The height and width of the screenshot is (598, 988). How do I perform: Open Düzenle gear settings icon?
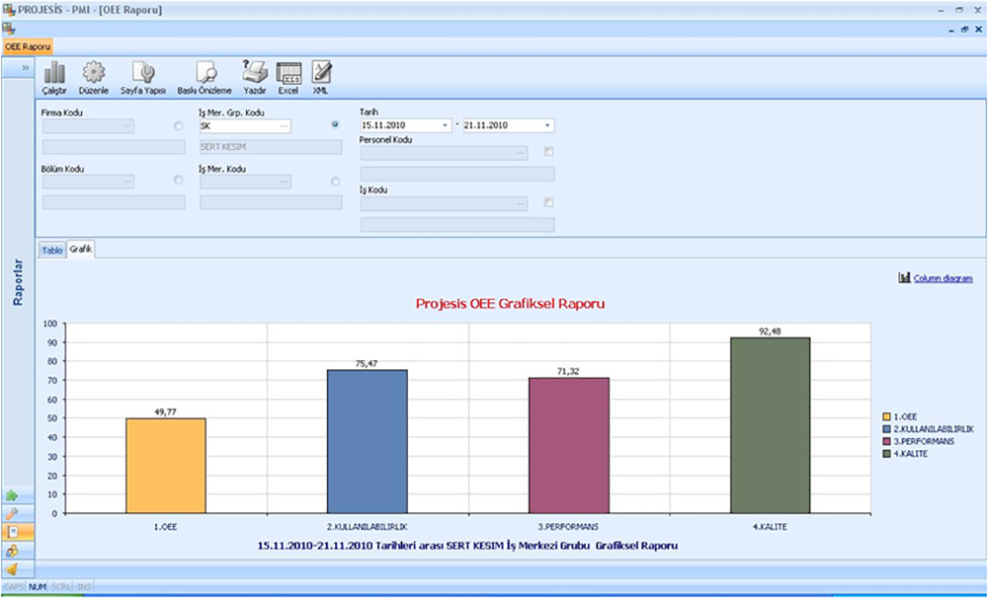coord(93,76)
